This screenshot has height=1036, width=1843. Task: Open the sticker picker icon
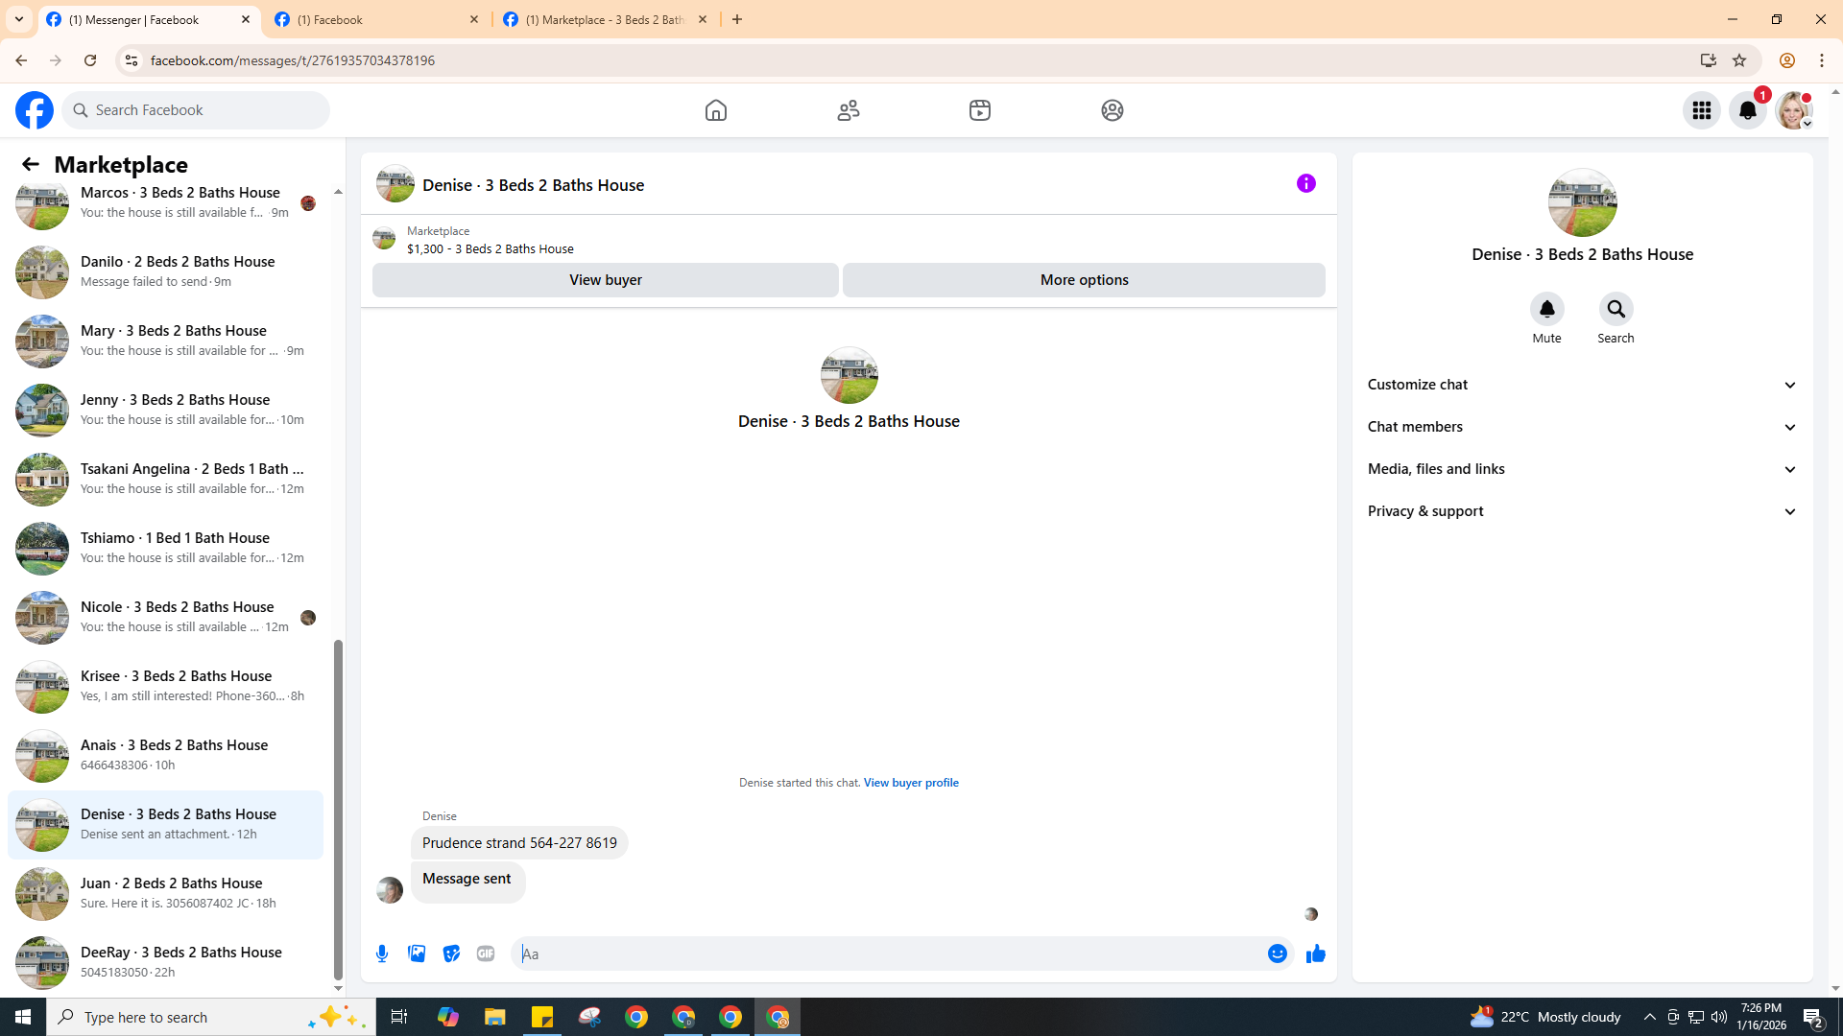tap(451, 954)
